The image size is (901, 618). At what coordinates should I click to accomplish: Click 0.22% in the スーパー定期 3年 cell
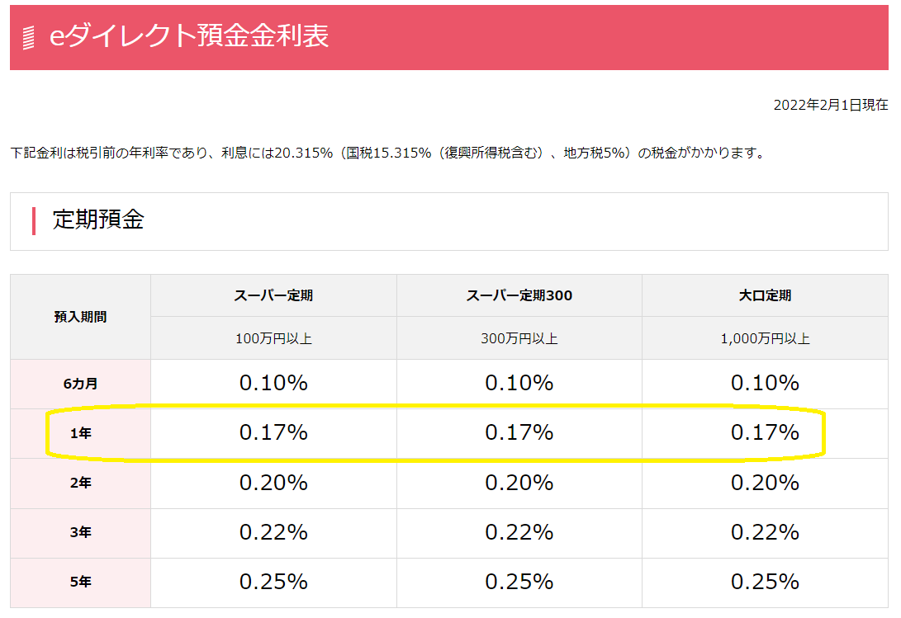[273, 532]
